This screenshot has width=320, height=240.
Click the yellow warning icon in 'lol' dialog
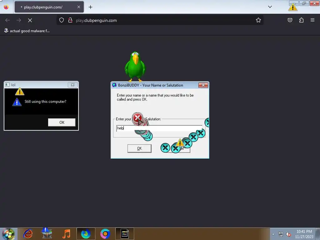20,92
